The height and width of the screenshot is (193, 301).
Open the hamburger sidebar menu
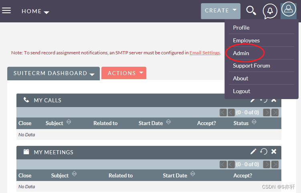[6, 10]
